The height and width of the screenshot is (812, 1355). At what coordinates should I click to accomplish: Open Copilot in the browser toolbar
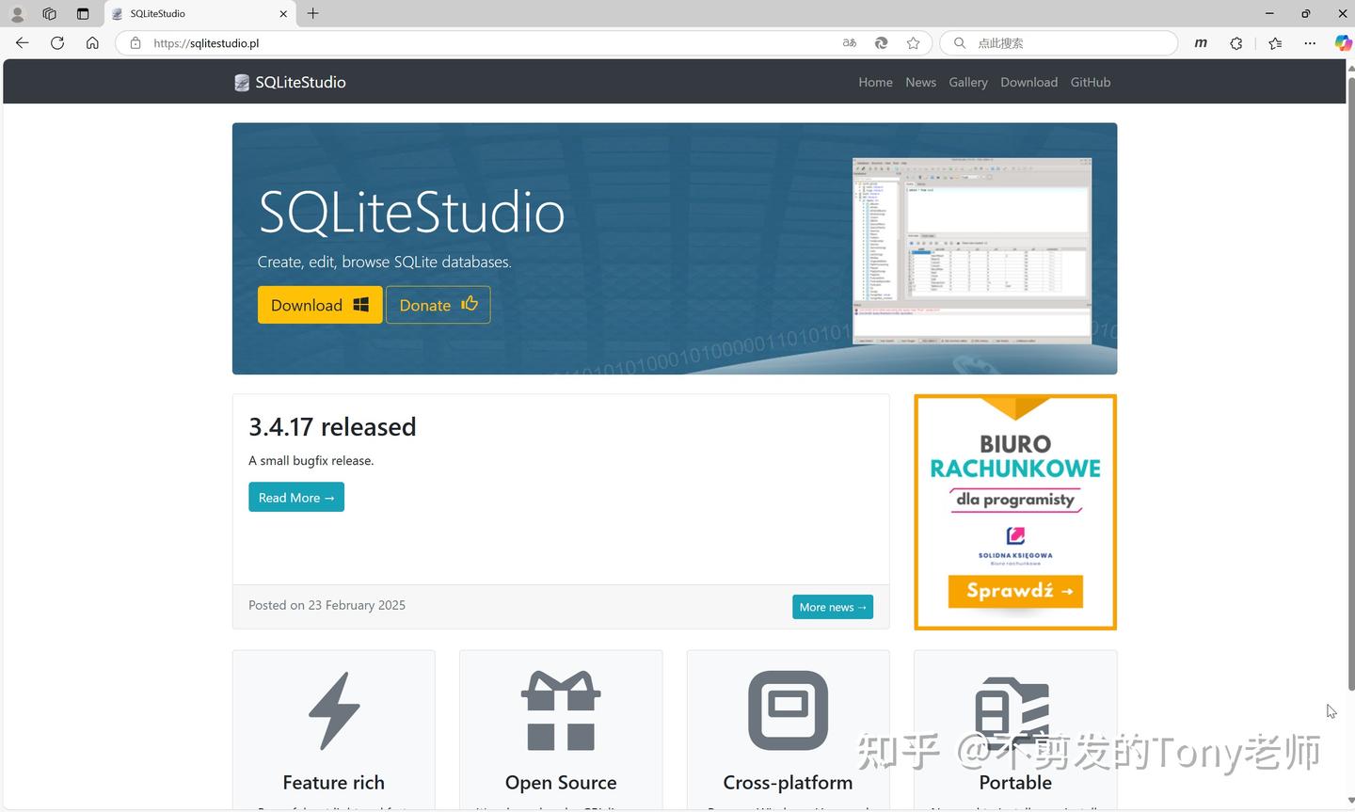1343,42
